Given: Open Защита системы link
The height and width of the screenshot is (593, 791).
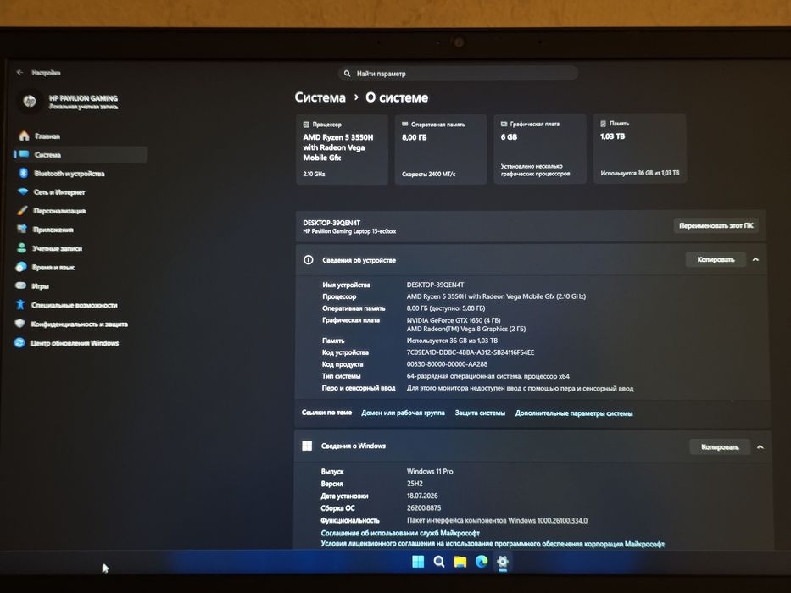Looking at the screenshot, I should click(x=480, y=413).
